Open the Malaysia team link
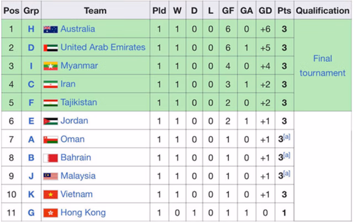This screenshot has height=222, width=353. click(78, 176)
